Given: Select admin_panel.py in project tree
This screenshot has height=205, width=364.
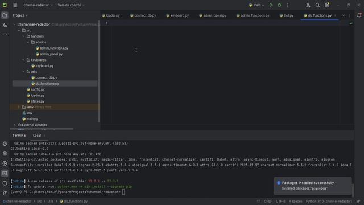Looking at the screenshot, I should (49, 54).
